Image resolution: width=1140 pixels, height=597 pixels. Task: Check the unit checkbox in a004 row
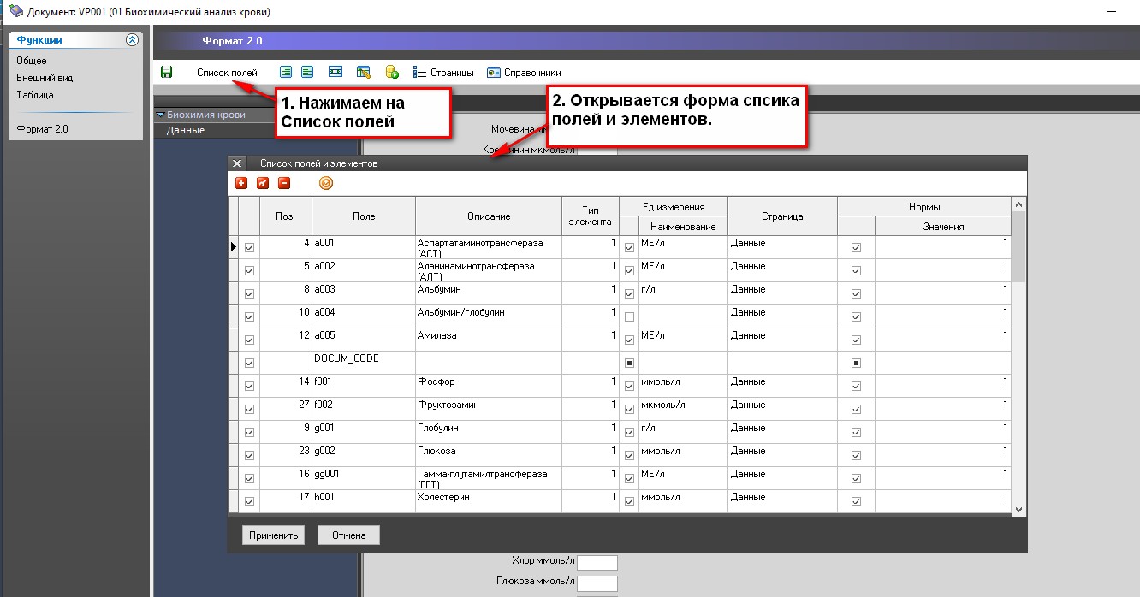pos(630,316)
